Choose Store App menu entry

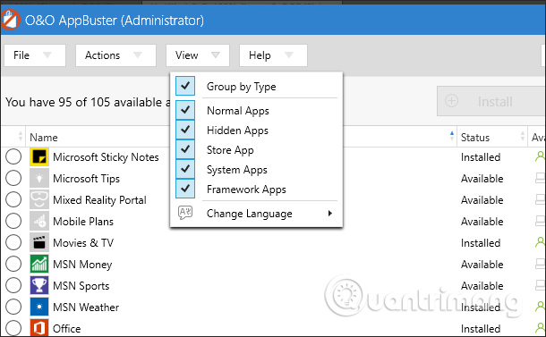pyautogui.click(x=256, y=150)
